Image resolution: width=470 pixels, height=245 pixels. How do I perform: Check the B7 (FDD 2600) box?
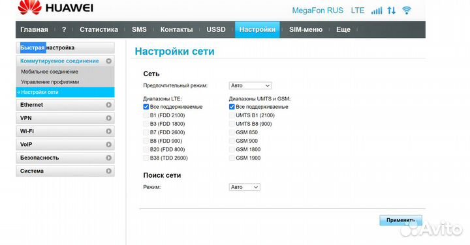tap(146, 132)
